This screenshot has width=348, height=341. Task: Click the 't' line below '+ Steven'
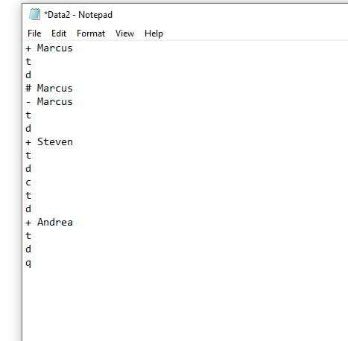tap(28, 156)
